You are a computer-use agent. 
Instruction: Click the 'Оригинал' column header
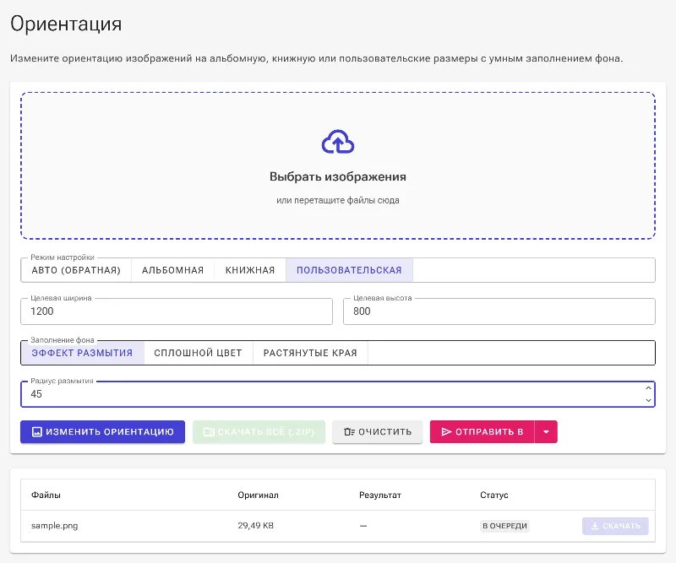(x=259, y=495)
